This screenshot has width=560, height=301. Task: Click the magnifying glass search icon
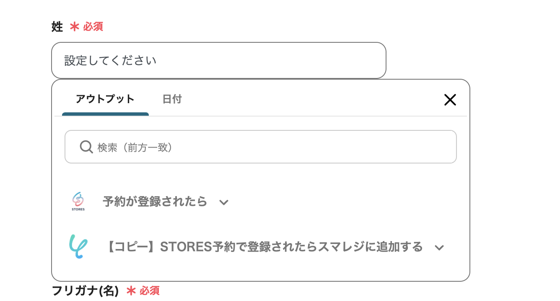coord(86,147)
